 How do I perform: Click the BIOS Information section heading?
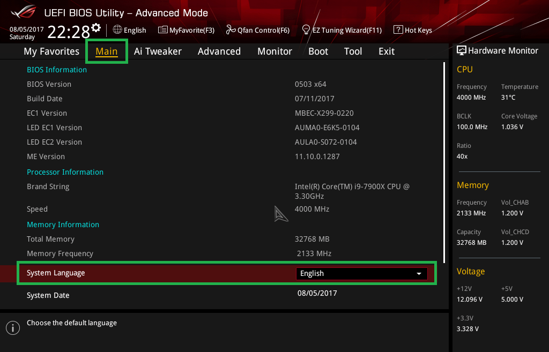tap(57, 70)
